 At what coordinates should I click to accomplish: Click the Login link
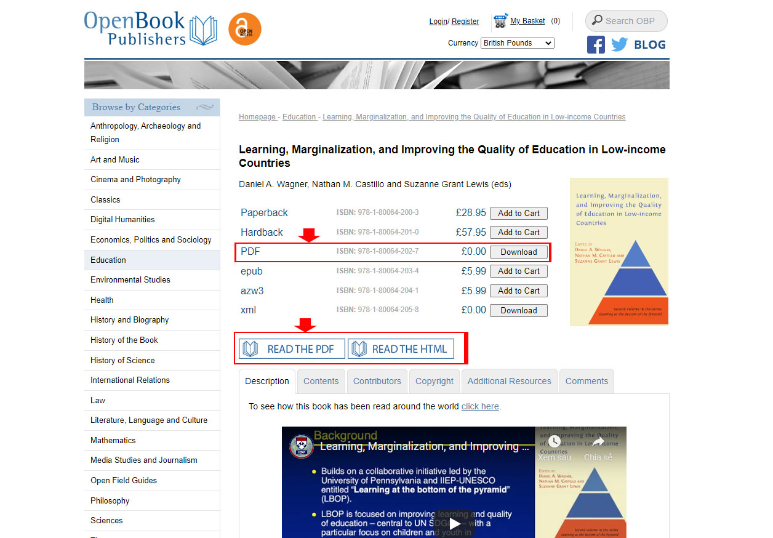[438, 22]
